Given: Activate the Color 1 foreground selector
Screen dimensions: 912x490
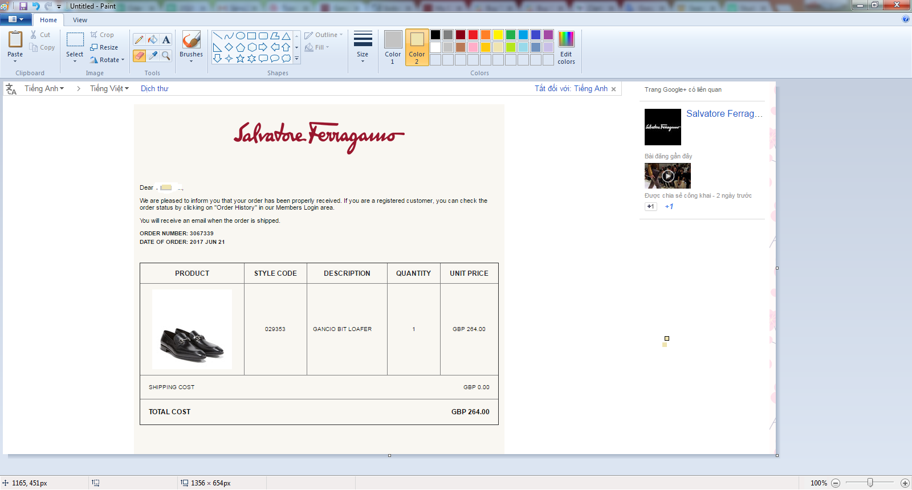Looking at the screenshot, I should click(x=393, y=47).
